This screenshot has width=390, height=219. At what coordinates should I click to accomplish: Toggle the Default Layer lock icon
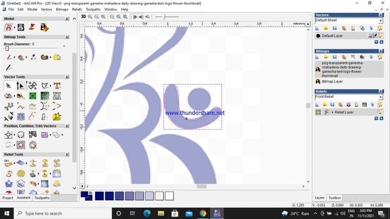(x=370, y=36)
